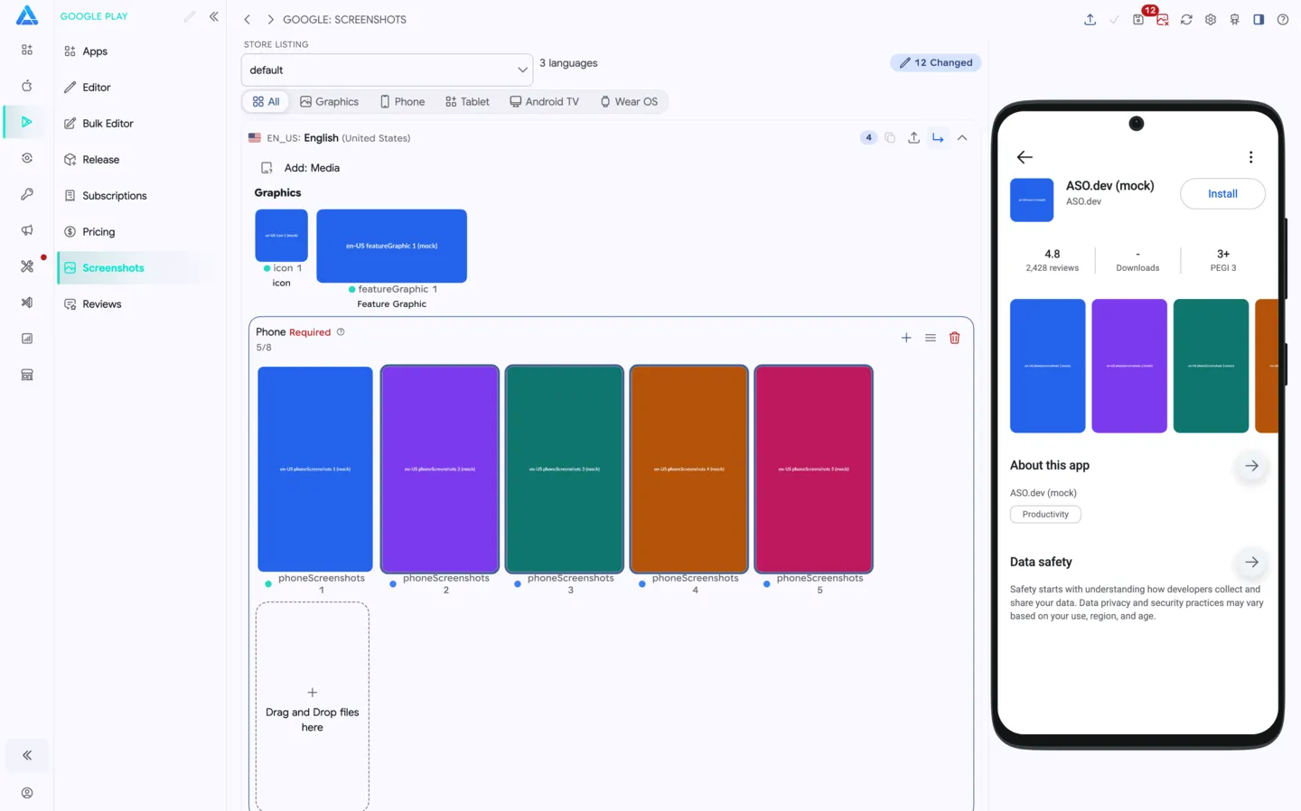Open the apps grid icon in left rail

(x=27, y=50)
